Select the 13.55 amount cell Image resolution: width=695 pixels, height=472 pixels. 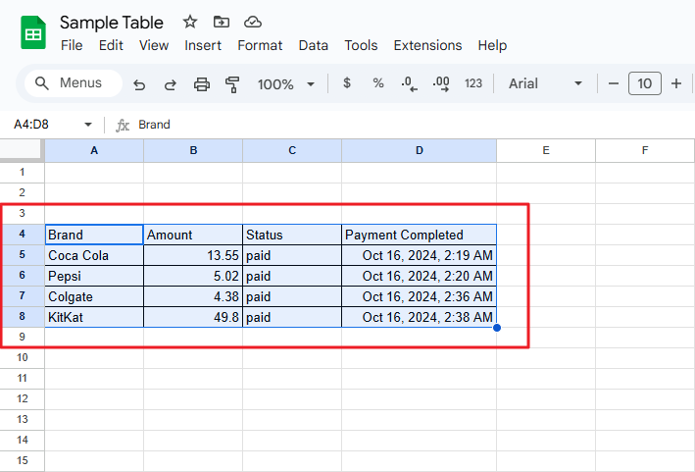point(193,255)
